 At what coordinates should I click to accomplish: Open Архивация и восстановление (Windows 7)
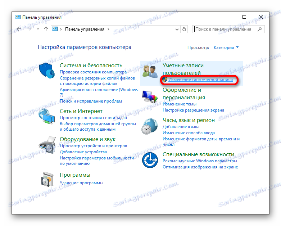(x=99, y=92)
